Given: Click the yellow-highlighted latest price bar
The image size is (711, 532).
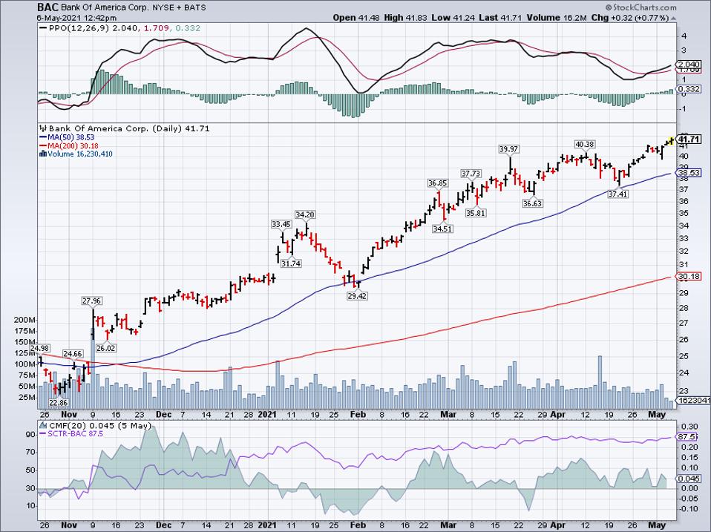Looking at the screenshot, I should tap(672, 140).
